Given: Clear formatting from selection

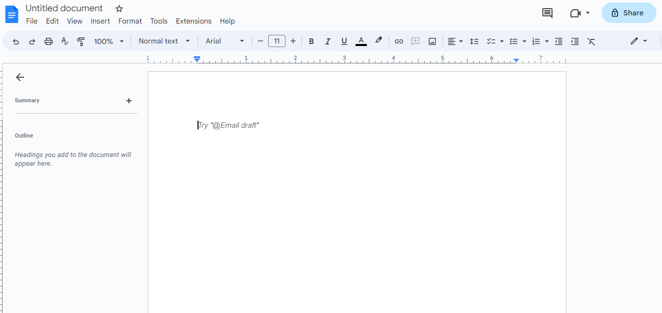Looking at the screenshot, I should pyautogui.click(x=591, y=41).
